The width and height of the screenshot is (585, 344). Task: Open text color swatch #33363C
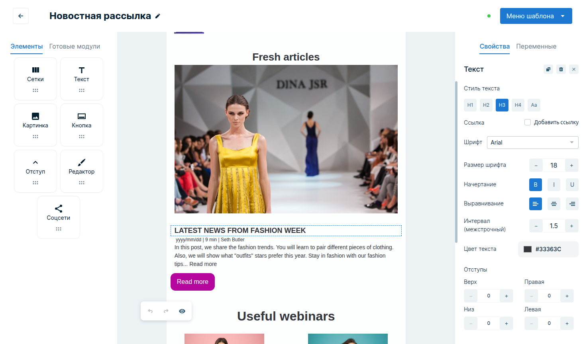pos(528,249)
